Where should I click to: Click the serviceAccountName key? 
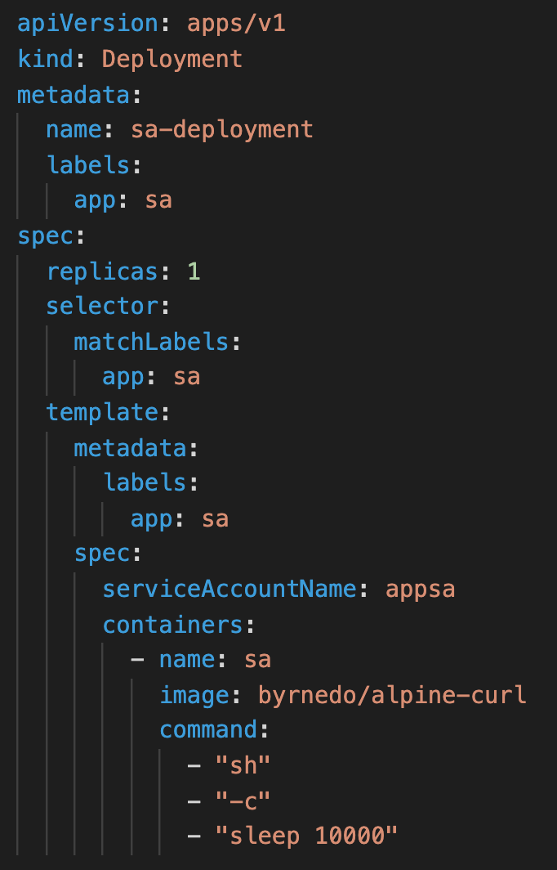click(x=229, y=589)
